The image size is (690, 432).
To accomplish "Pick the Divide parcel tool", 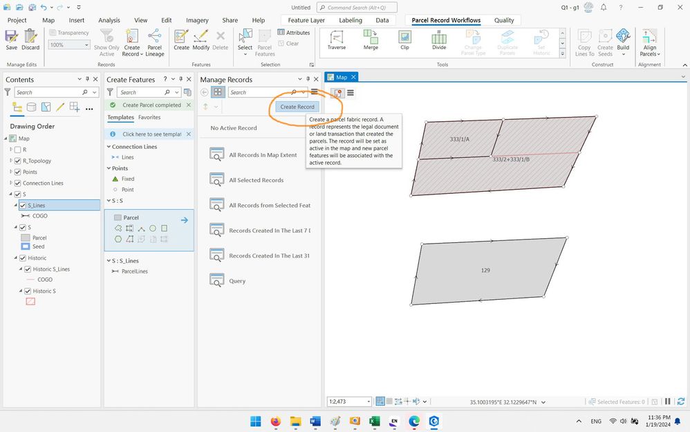I will click(x=439, y=39).
